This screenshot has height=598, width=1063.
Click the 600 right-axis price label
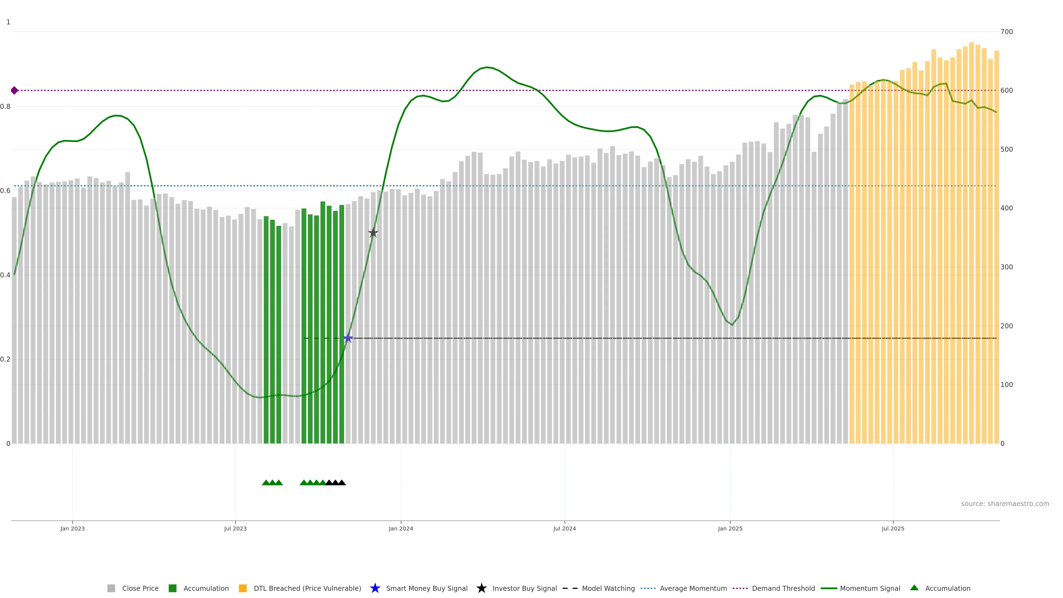click(1007, 90)
